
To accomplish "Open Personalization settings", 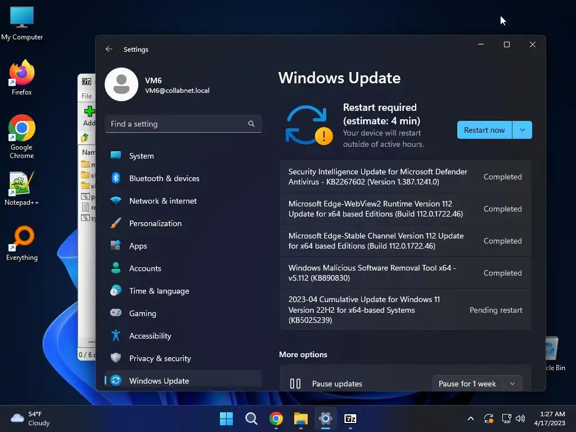I will tap(183, 223).
